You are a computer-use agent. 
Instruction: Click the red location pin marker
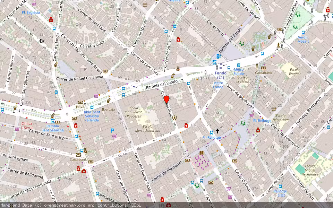[166, 99]
